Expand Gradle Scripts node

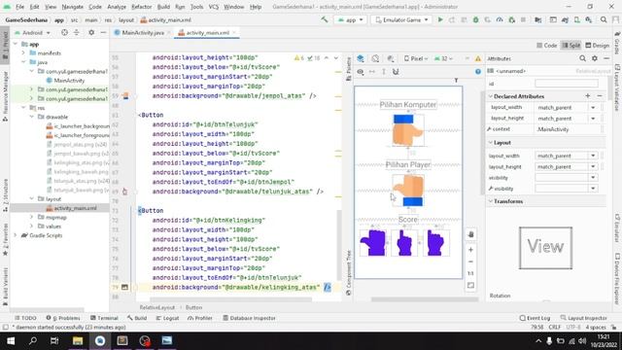click(16, 235)
